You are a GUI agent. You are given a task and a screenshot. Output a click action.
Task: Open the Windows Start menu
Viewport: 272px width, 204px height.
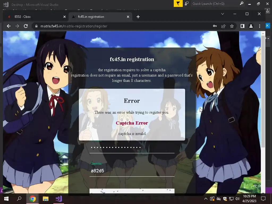tap(6, 199)
